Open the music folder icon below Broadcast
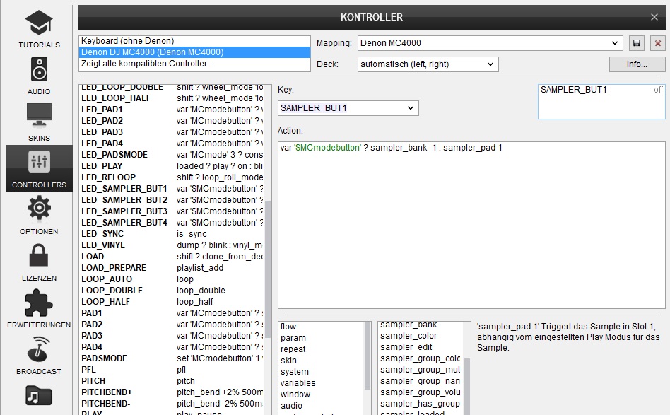This screenshot has height=415, width=670. click(39, 396)
